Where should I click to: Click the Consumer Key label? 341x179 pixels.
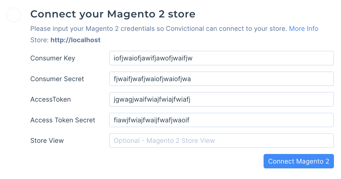coord(53,58)
